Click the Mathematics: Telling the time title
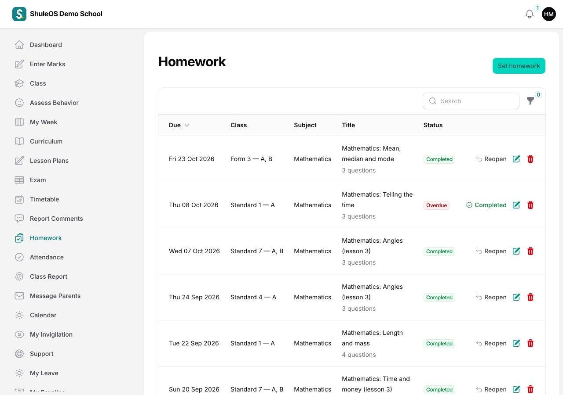Image resolution: width=563 pixels, height=395 pixels. click(377, 200)
